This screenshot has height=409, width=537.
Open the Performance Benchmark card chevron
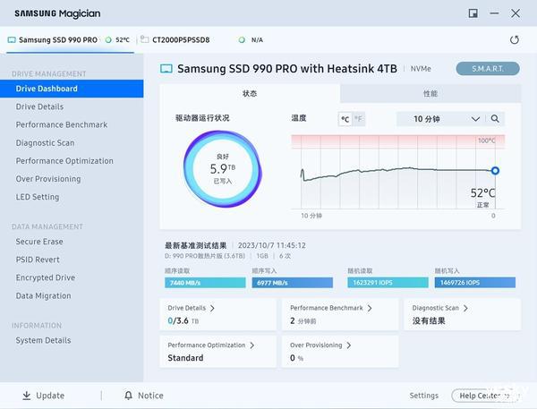[370, 308]
